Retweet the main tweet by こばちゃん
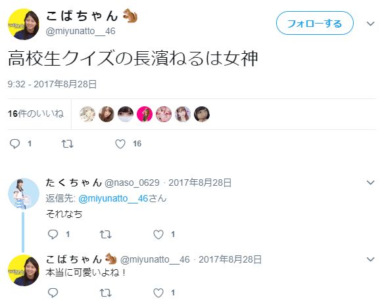The height and width of the screenshot is (300, 382). pyautogui.click(x=67, y=144)
